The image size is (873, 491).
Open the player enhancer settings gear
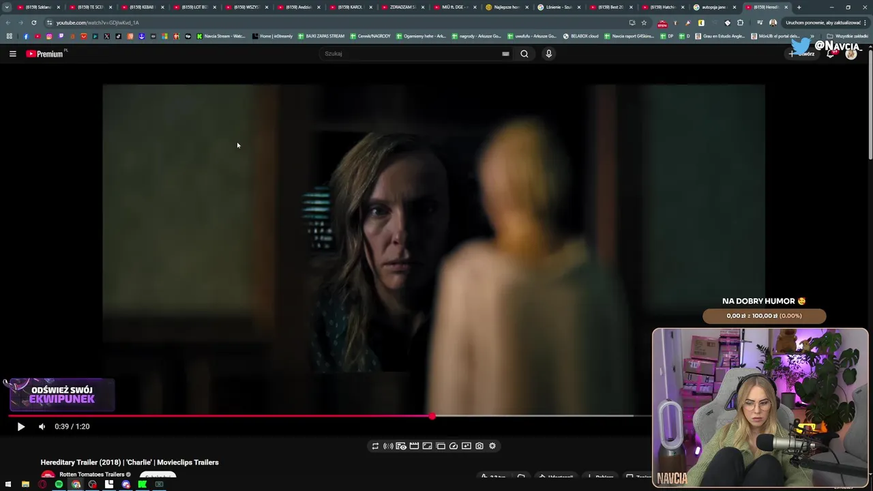[x=492, y=446]
